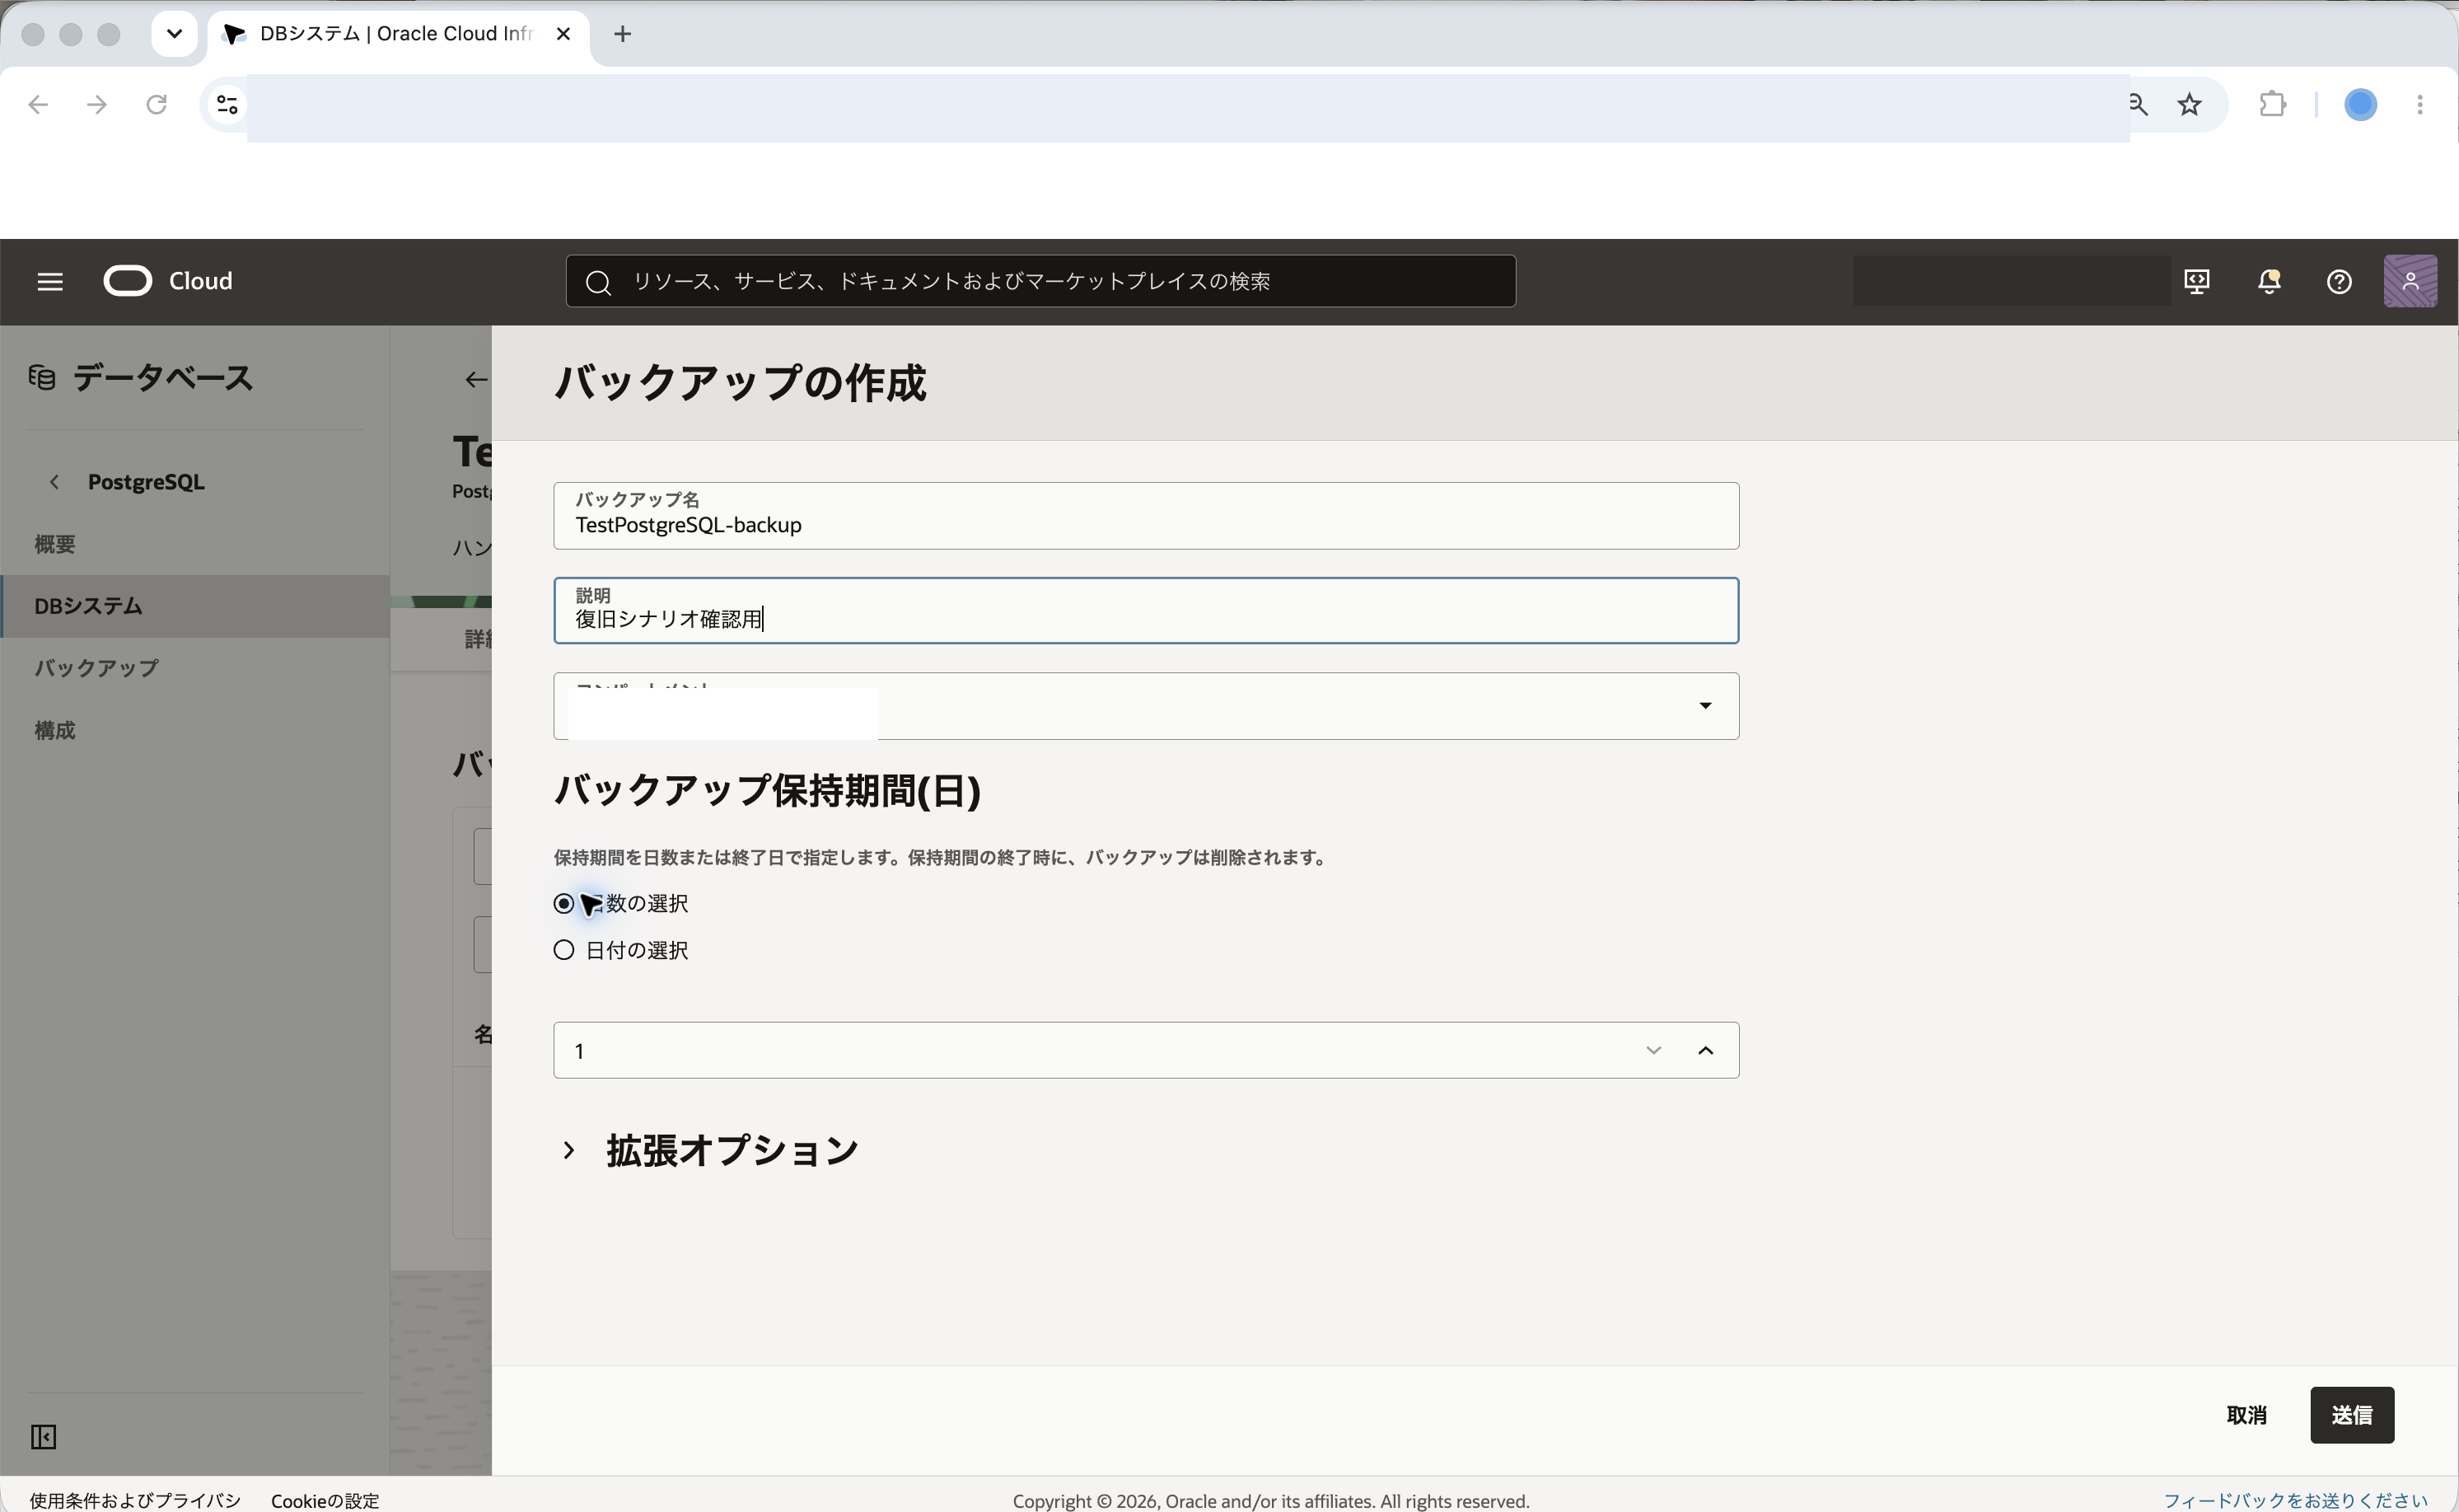Screen dimensions: 2459x1512
Task: Click the search magnifier icon in search bar
Action: click(x=598, y=283)
